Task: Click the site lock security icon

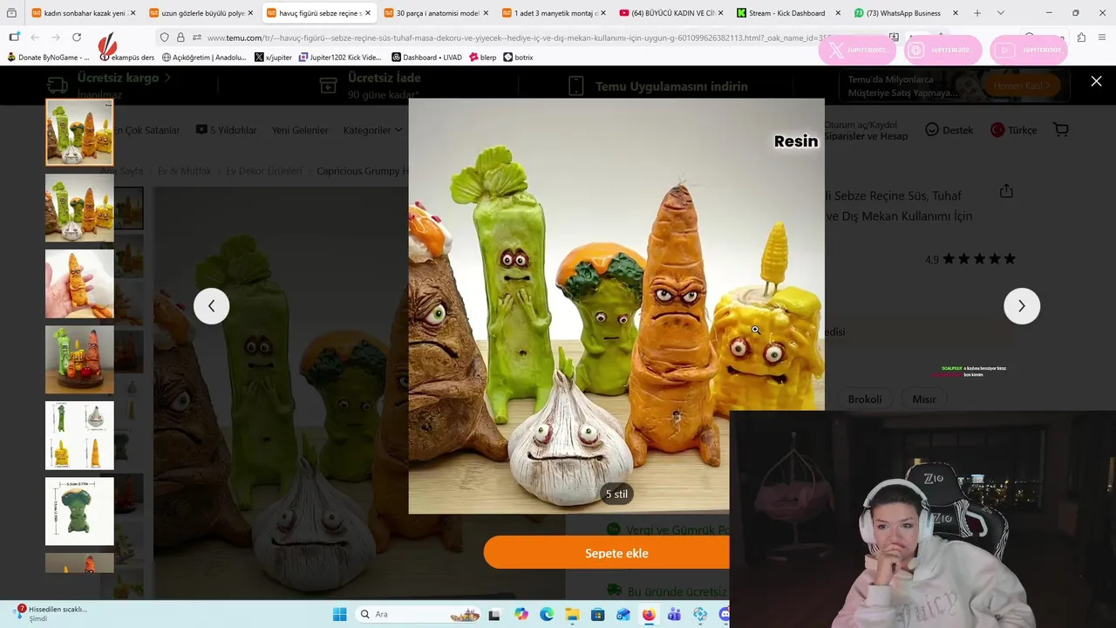Action: tap(180, 38)
